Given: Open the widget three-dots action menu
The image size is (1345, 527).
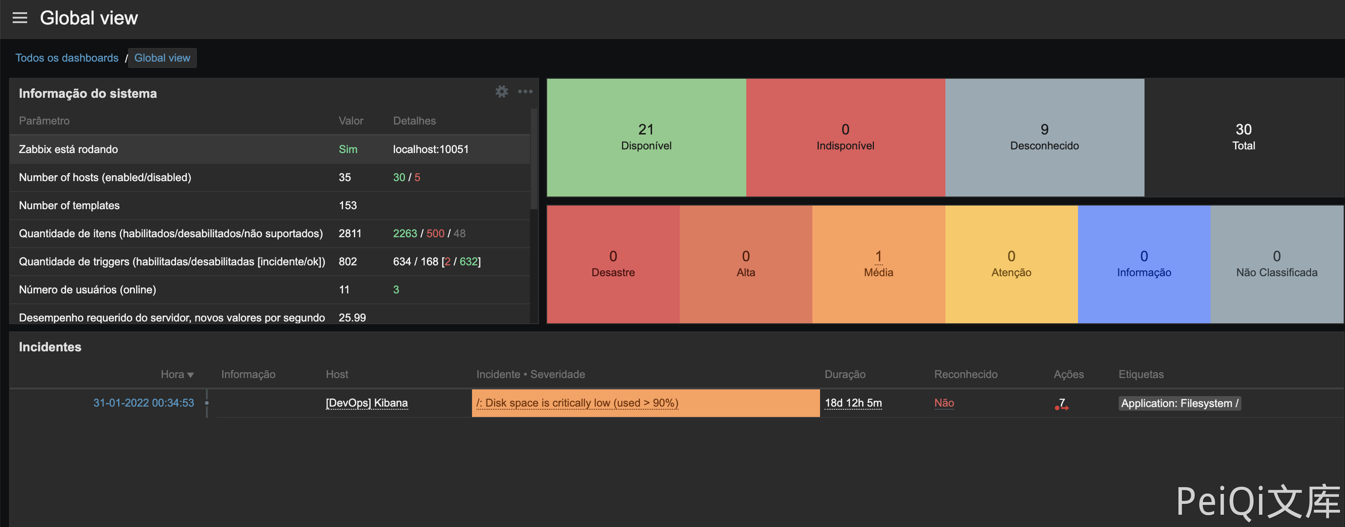Looking at the screenshot, I should pos(525,92).
